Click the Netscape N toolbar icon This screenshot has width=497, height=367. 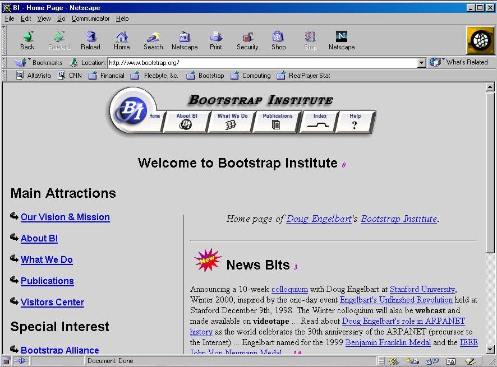(342, 40)
